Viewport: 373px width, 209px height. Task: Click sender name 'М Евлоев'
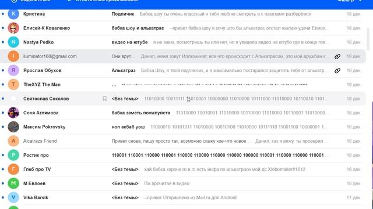pos(34,183)
